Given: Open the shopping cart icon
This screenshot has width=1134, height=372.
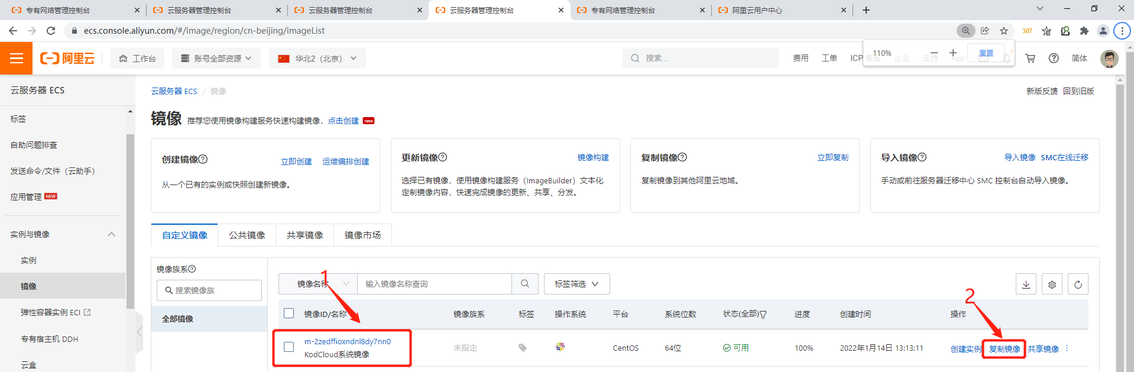Looking at the screenshot, I should [x=1030, y=58].
